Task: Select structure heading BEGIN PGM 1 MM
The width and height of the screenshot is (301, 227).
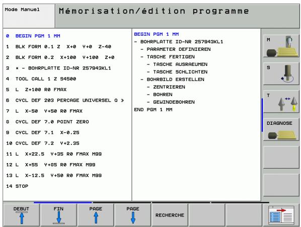Action: [x=157, y=34]
